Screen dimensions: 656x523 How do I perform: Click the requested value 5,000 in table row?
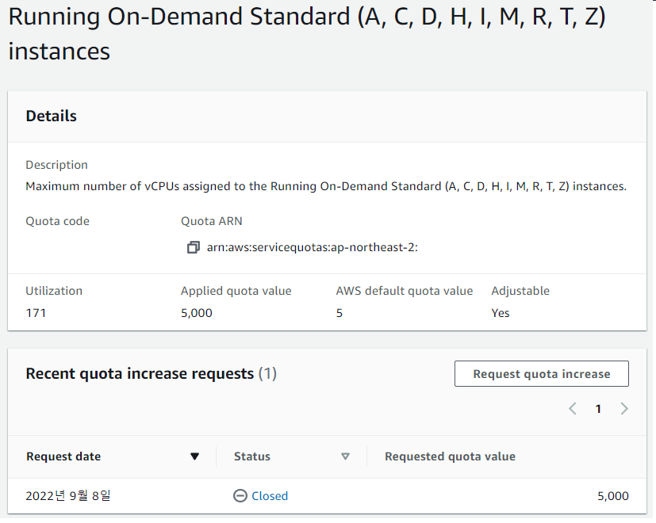(612, 496)
